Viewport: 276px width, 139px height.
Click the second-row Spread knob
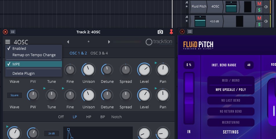click(126, 95)
